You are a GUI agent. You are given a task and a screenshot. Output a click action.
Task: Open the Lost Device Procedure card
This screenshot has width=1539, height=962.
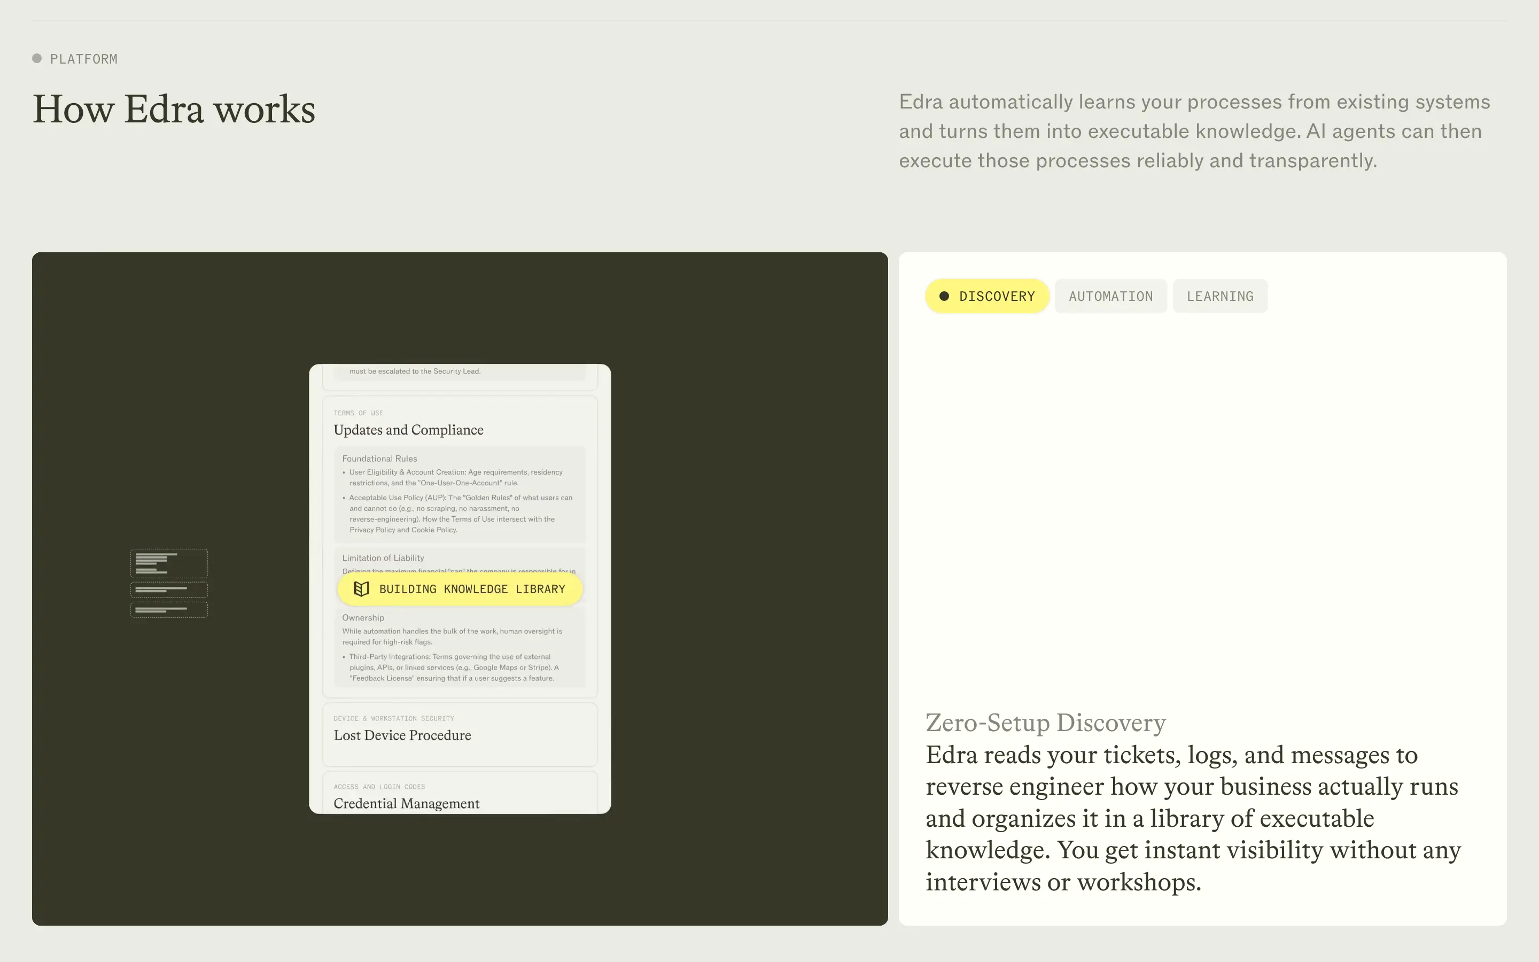coord(460,734)
